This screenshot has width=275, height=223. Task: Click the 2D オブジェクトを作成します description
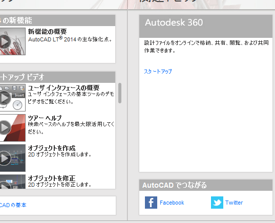pos(59,154)
